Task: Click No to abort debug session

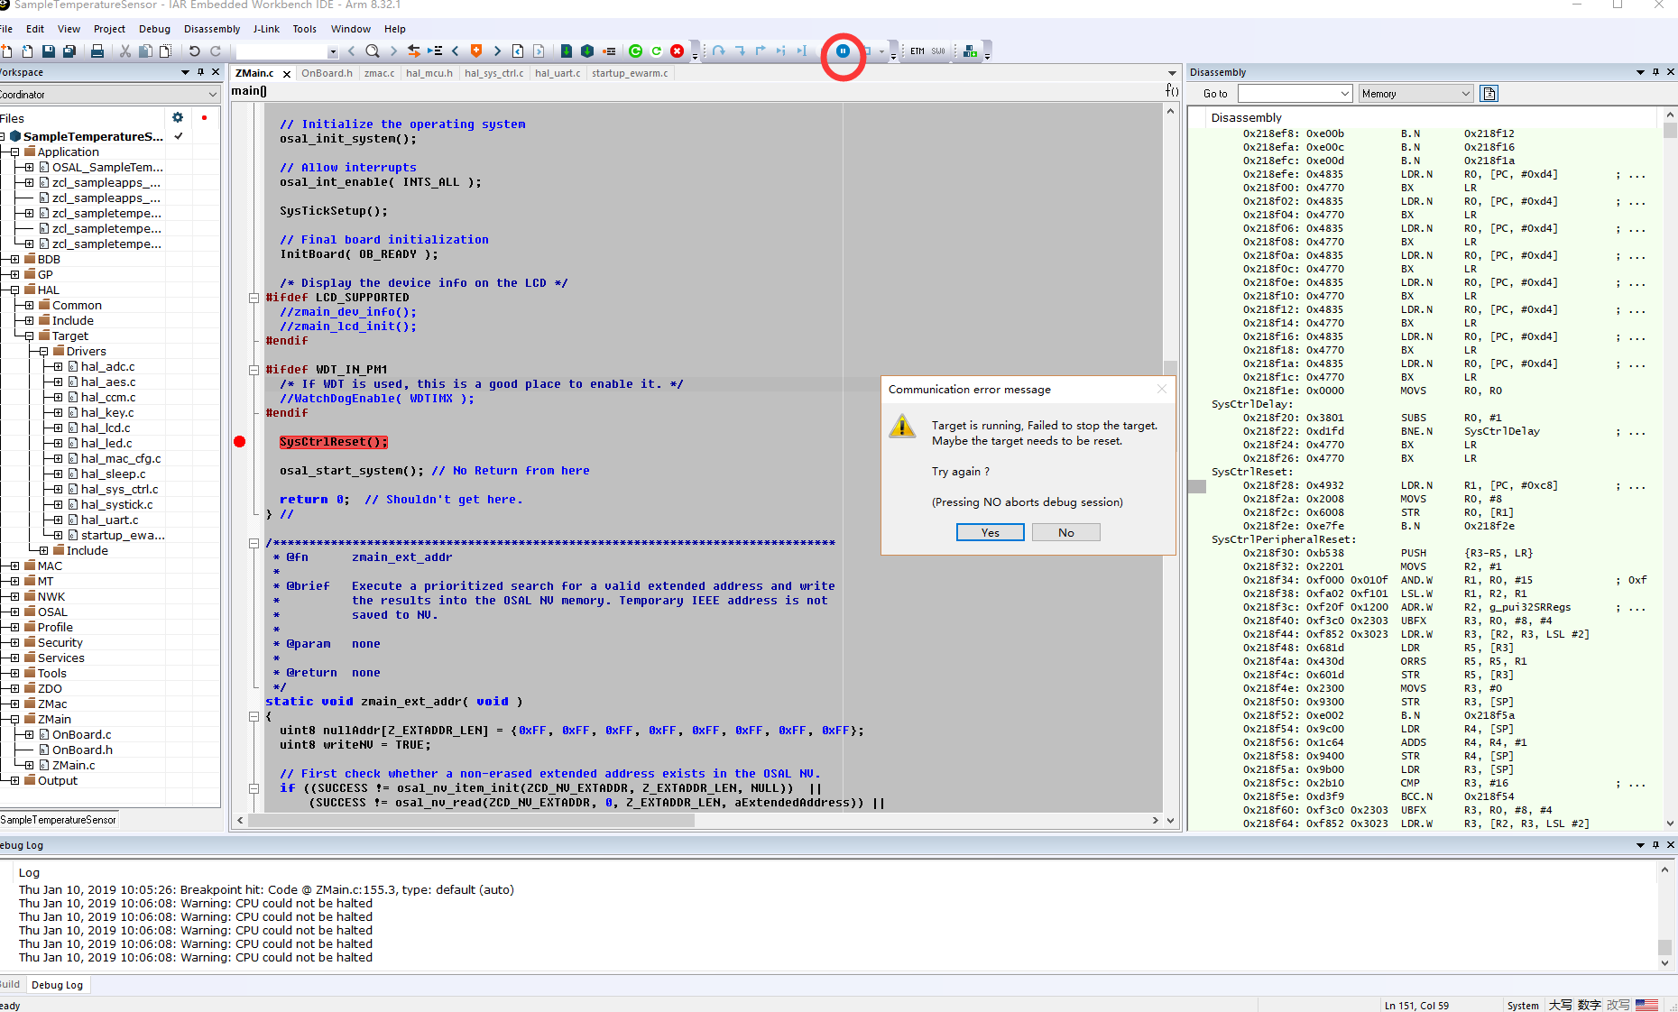Action: [x=1065, y=532]
